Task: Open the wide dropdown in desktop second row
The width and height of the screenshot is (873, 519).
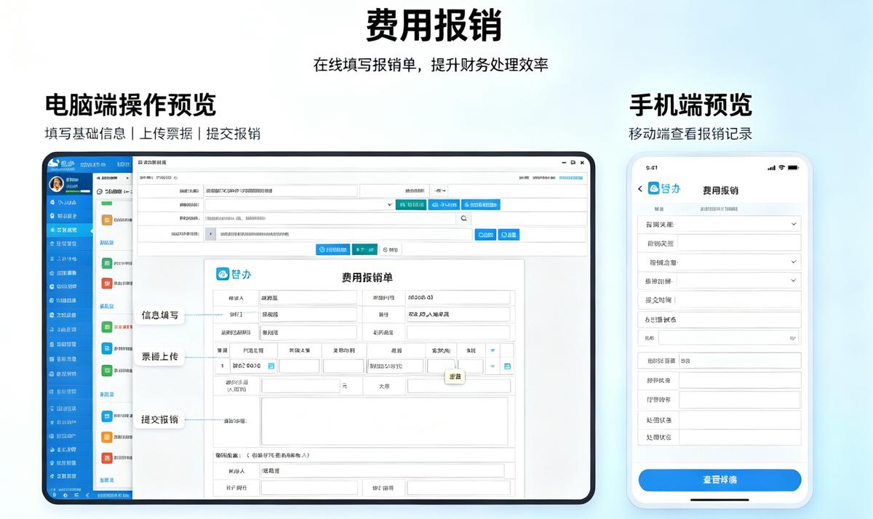Action: [299, 205]
